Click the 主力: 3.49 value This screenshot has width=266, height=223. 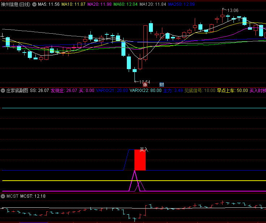click(173, 91)
